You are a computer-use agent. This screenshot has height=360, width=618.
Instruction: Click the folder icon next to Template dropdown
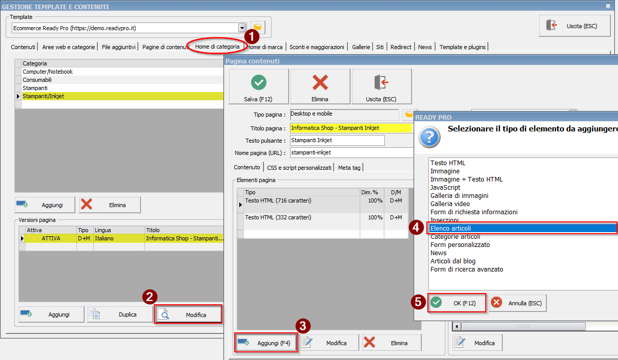(x=258, y=27)
